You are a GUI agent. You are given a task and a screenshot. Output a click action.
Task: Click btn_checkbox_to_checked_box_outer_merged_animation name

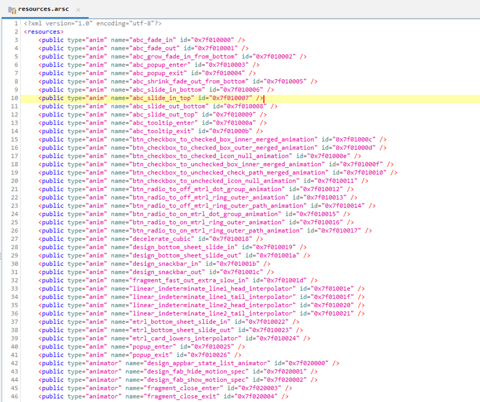tap(223, 147)
